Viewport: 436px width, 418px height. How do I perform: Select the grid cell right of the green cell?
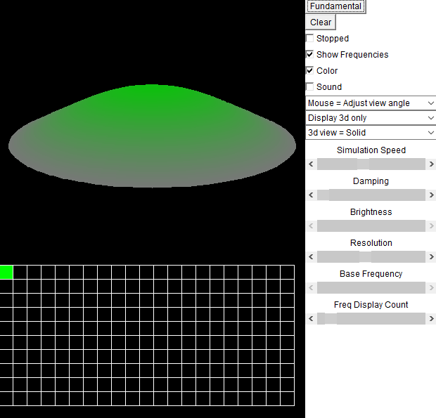tap(20, 272)
